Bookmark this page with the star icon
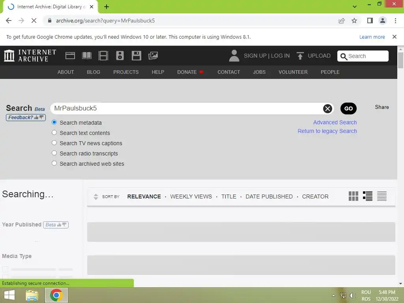This screenshot has width=404, height=303. [354, 21]
